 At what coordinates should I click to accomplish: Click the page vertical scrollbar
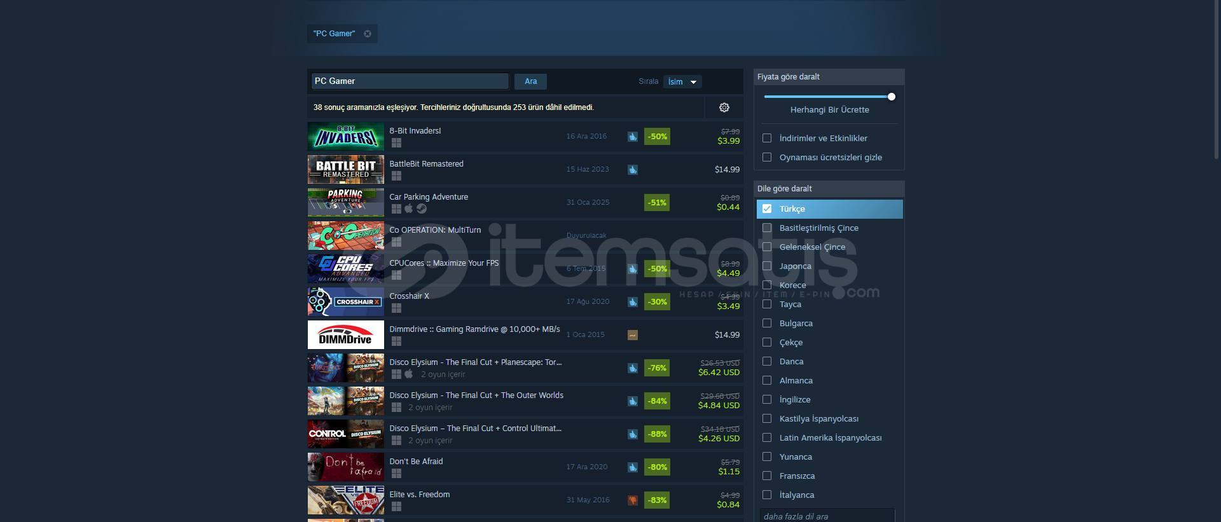pos(1217,79)
